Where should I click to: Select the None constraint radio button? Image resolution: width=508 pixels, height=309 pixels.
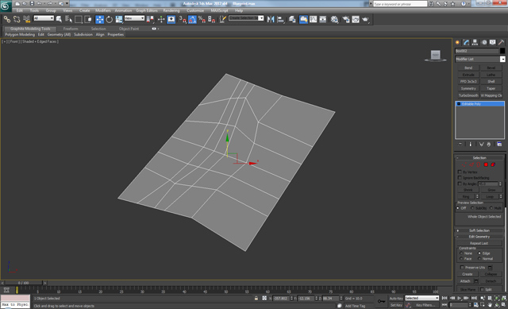(x=461, y=253)
